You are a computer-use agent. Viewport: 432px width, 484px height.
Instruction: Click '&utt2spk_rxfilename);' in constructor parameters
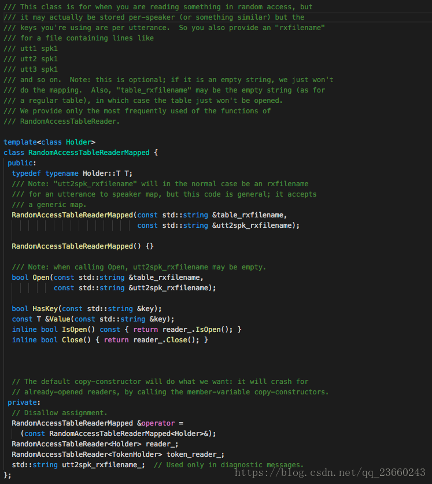(x=256, y=226)
